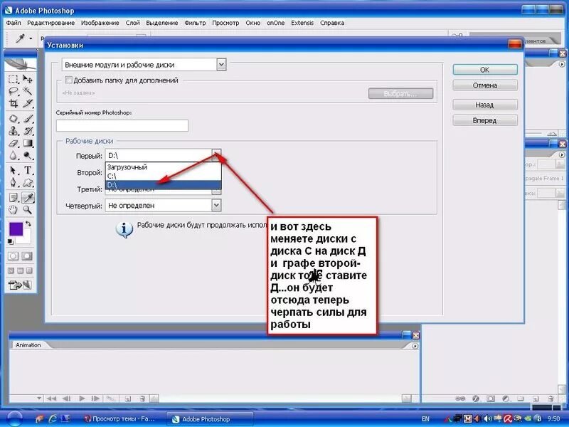Click the 'Назад' button
This screenshot has height=427, width=569.
[485, 105]
